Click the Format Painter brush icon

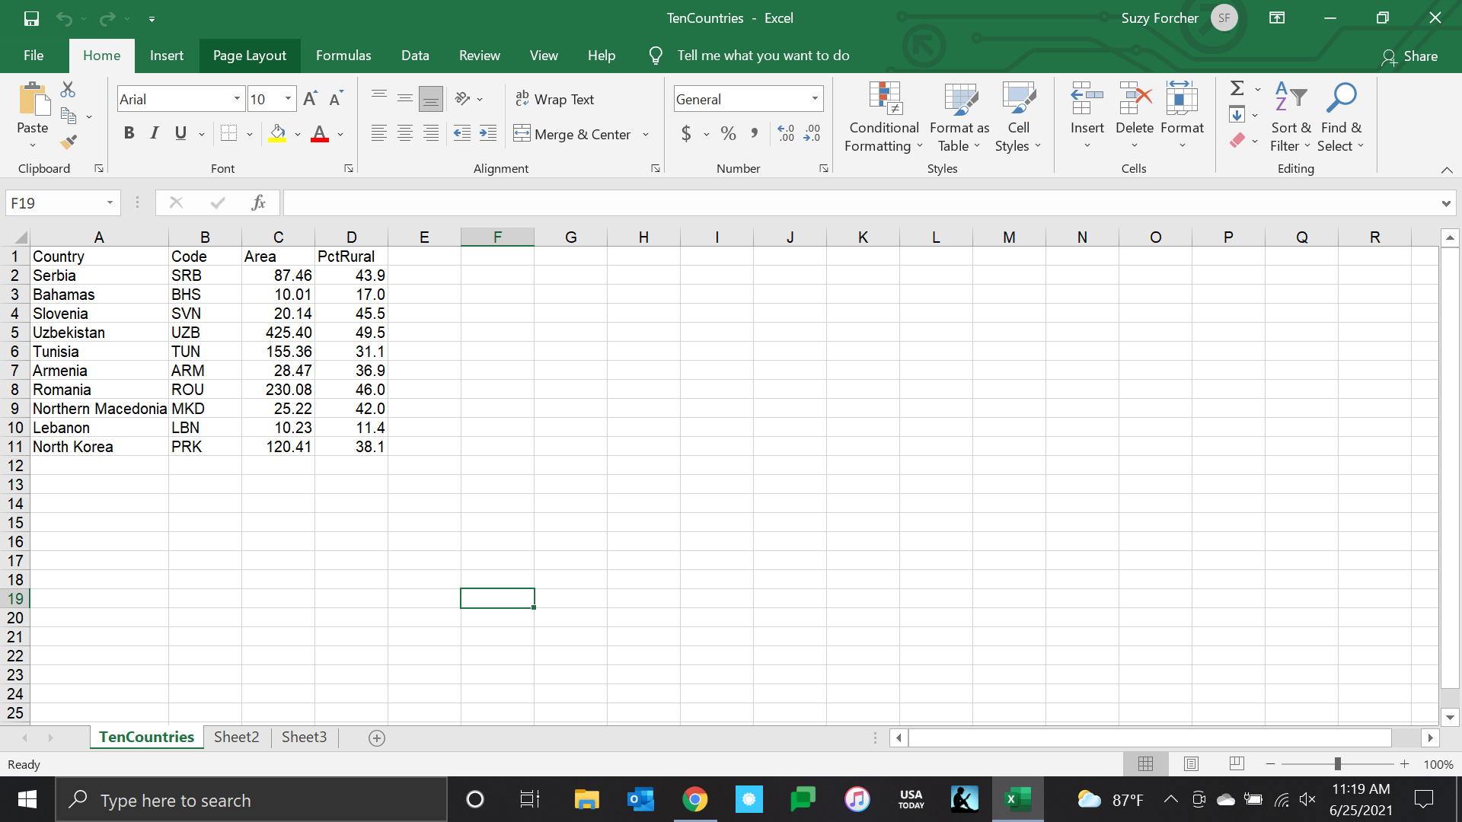(69, 142)
